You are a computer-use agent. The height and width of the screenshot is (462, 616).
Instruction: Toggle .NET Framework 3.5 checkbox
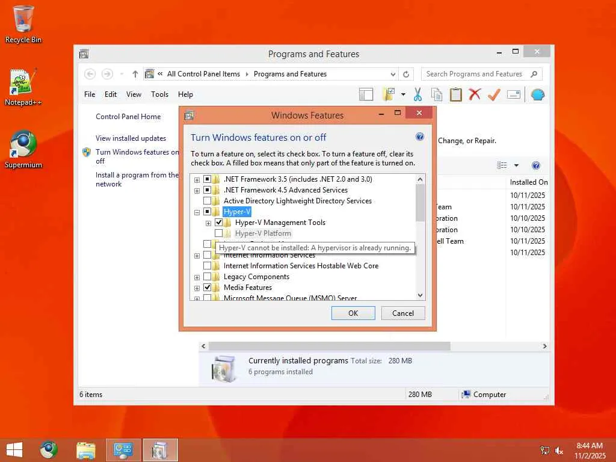(207, 179)
